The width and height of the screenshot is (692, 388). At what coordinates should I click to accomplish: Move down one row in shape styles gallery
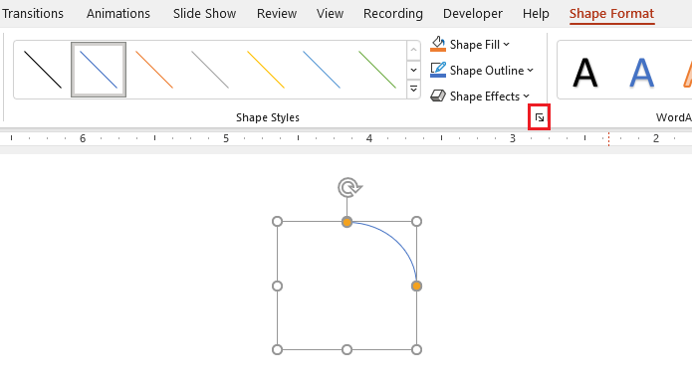[x=413, y=70]
